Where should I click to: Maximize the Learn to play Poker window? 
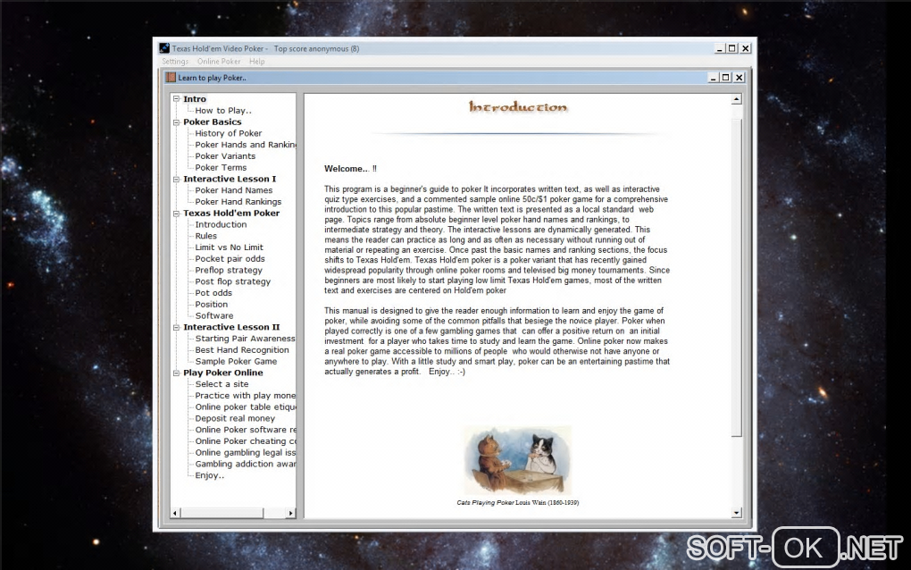click(x=725, y=77)
